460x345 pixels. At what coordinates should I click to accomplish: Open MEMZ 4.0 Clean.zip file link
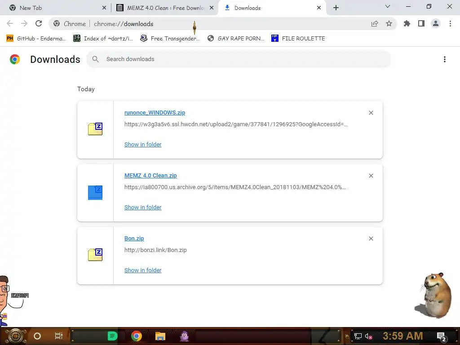click(150, 176)
